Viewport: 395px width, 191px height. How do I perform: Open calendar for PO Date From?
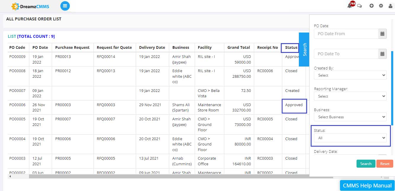click(x=383, y=34)
